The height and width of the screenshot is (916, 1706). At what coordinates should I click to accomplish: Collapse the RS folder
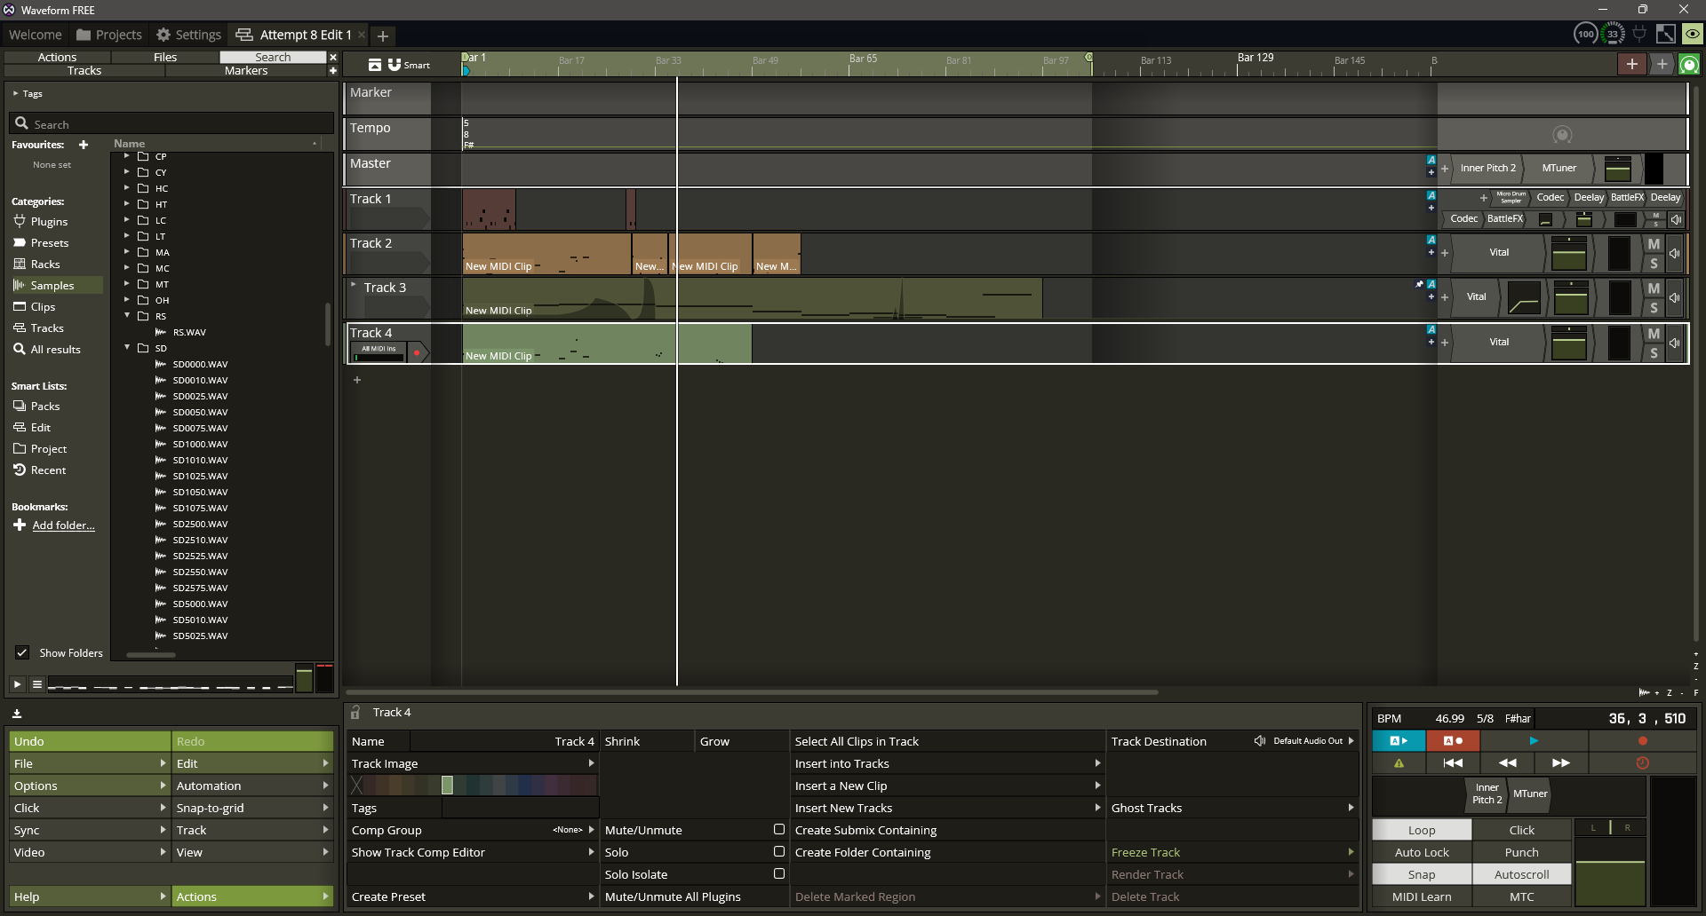(x=127, y=315)
